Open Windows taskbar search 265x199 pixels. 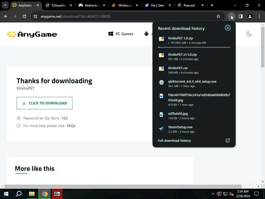click(x=19, y=194)
